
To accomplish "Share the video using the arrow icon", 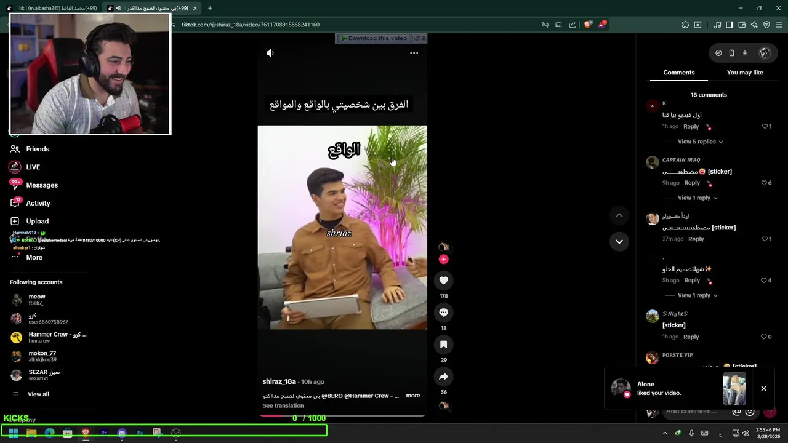I will click(443, 377).
